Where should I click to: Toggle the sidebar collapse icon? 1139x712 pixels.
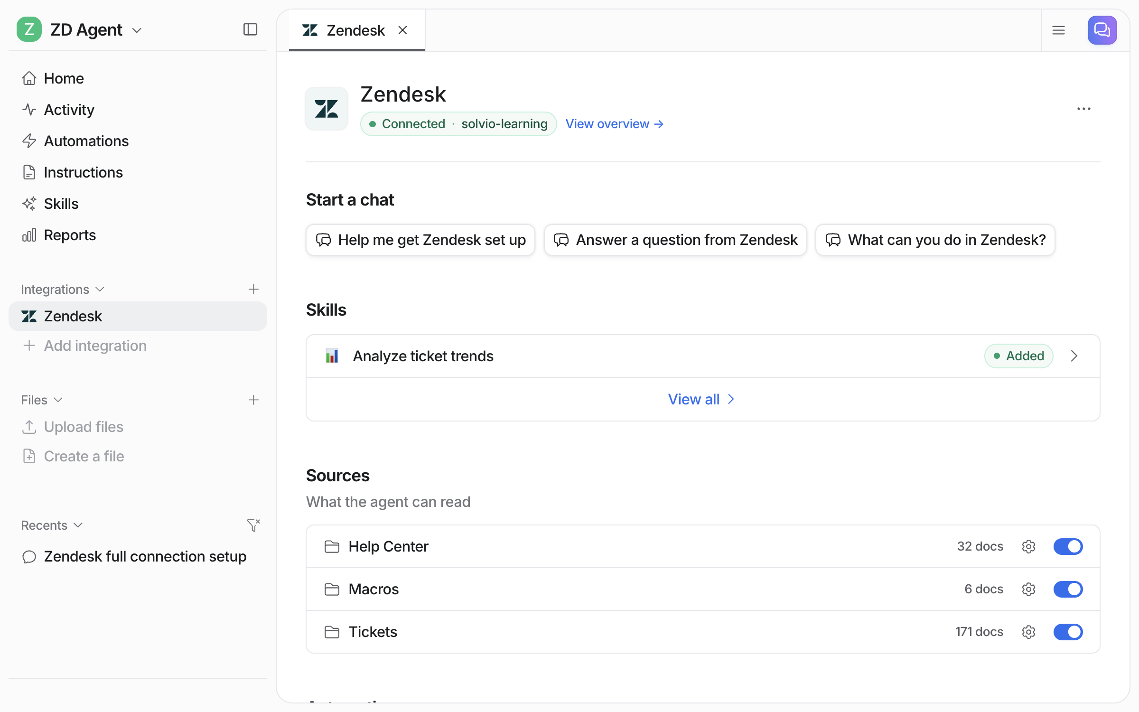(x=250, y=29)
